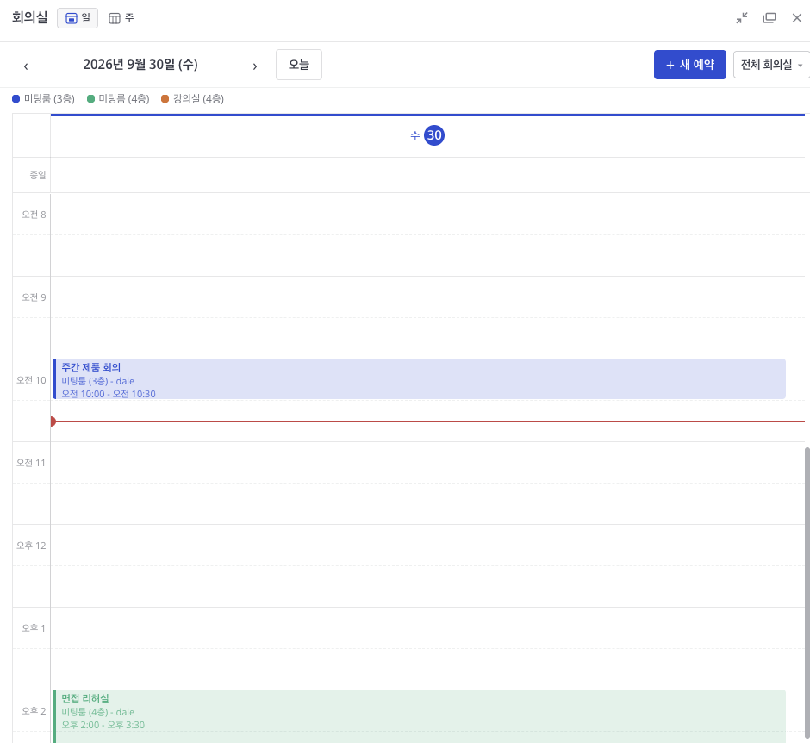Open the 면접 리허설 reservation

coord(419,716)
